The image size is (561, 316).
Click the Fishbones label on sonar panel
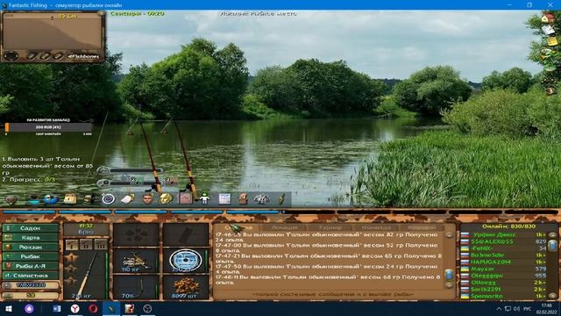(x=83, y=56)
